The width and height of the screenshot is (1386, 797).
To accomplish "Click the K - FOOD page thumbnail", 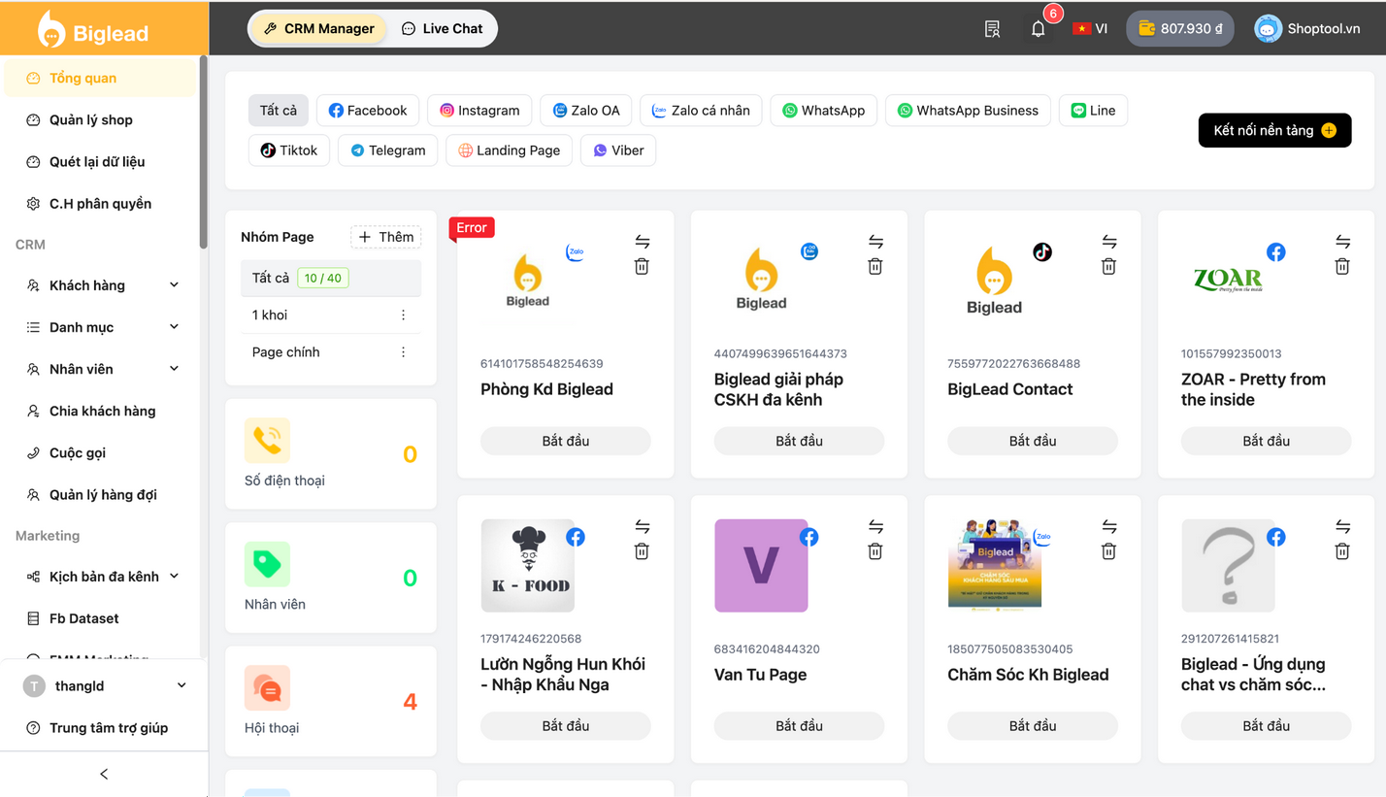I will (x=528, y=566).
